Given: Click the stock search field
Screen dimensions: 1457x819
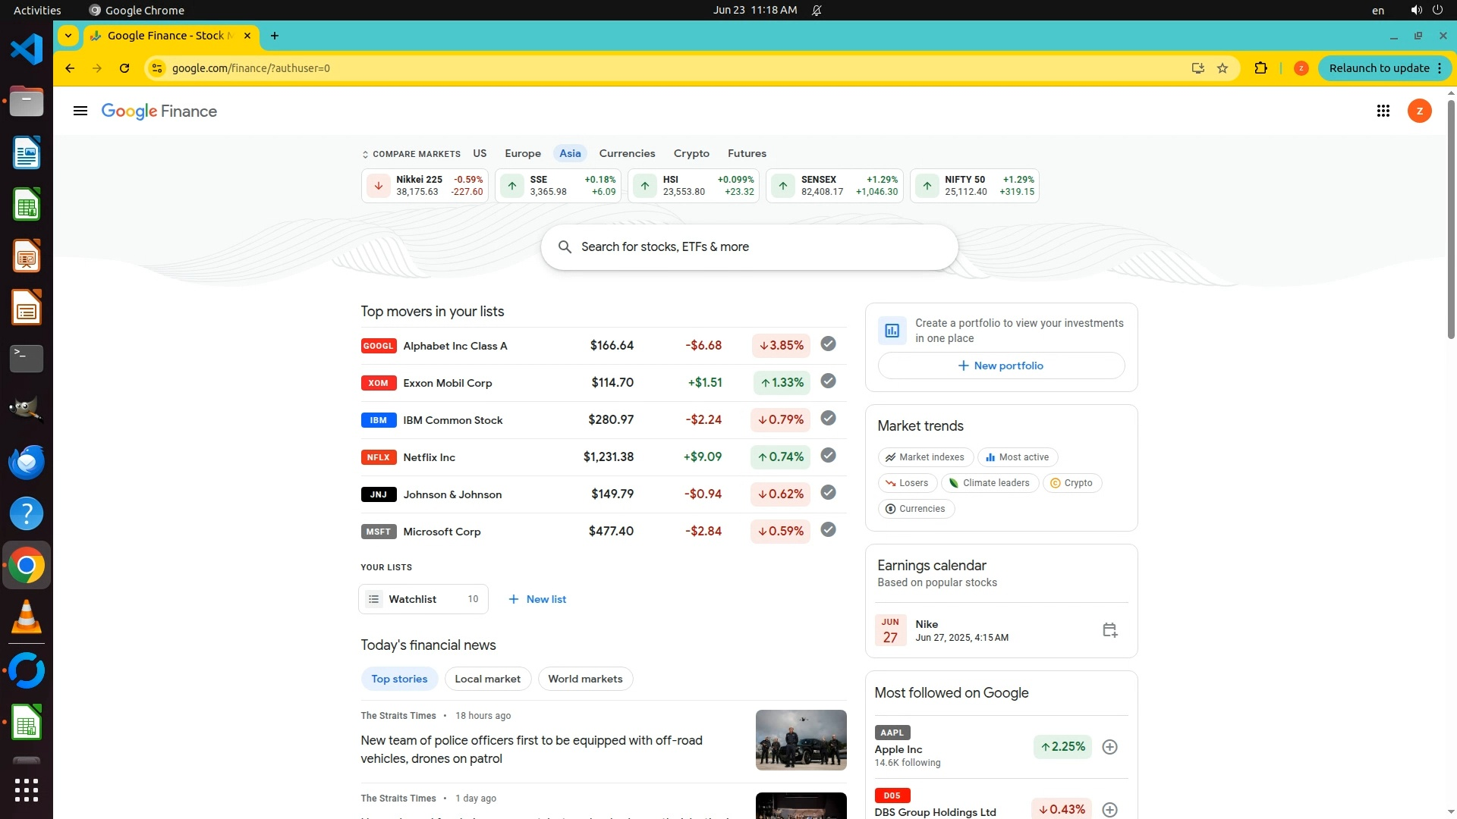Looking at the screenshot, I should pos(749,247).
